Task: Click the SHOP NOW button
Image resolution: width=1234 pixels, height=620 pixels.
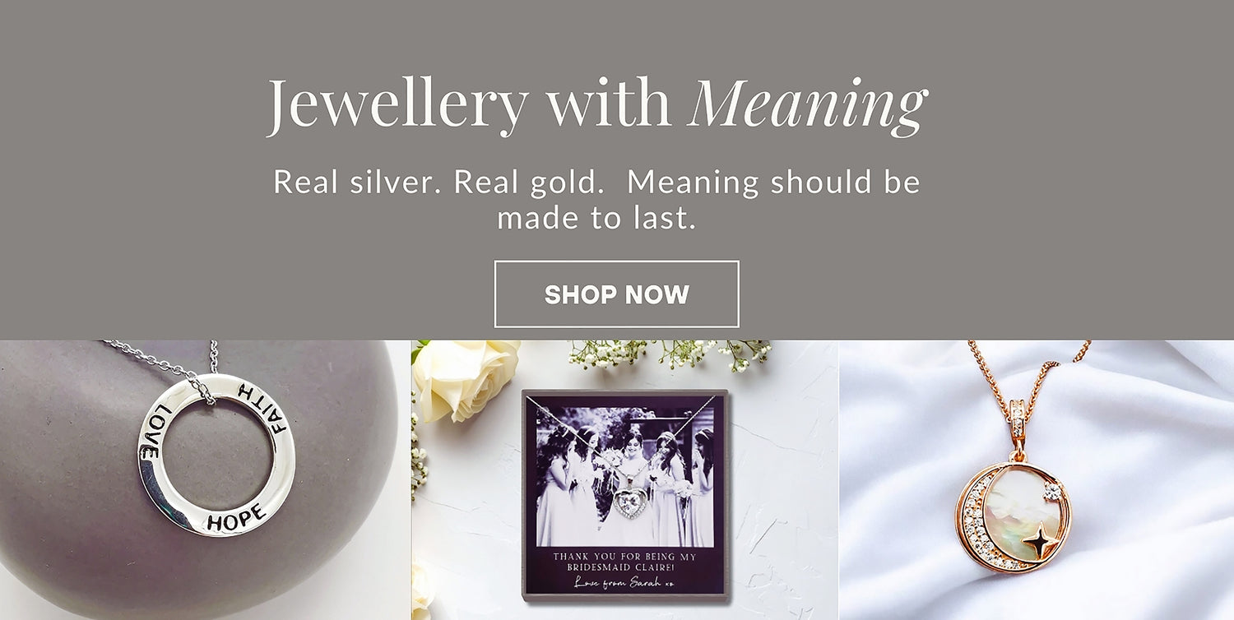Action: [x=616, y=294]
